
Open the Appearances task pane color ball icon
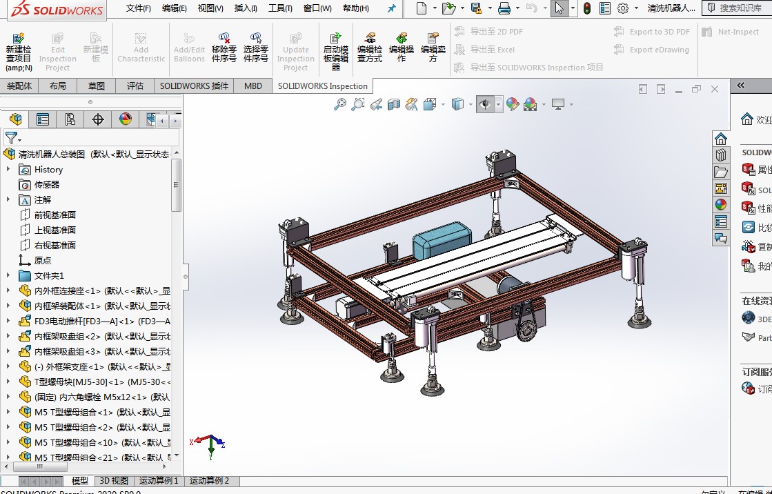[x=721, y=205]
